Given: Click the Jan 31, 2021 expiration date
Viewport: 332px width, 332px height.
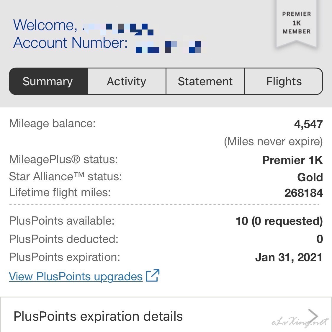Looking at the screenshot, I should tap(289, 257).
